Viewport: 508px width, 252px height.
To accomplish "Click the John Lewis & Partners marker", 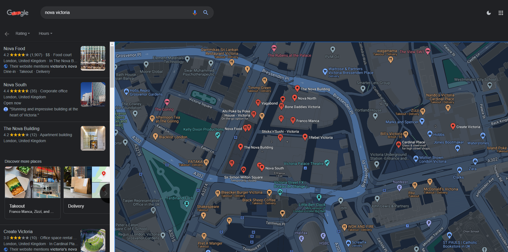I will click(377, 199).
